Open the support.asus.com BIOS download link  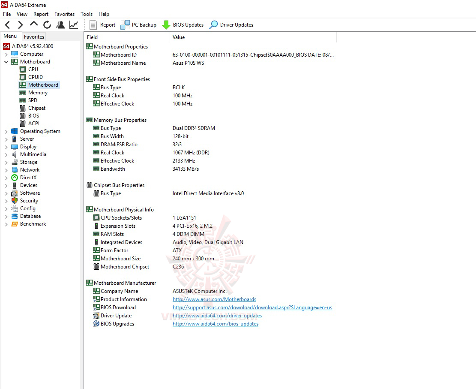point(252,308)
